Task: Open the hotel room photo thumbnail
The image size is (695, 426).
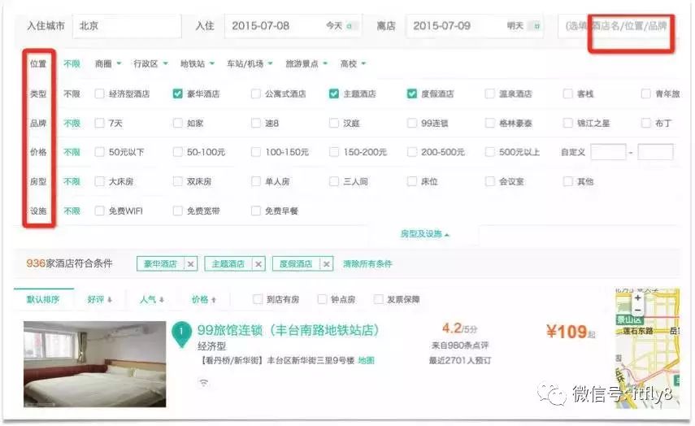Action: (95, 364)
